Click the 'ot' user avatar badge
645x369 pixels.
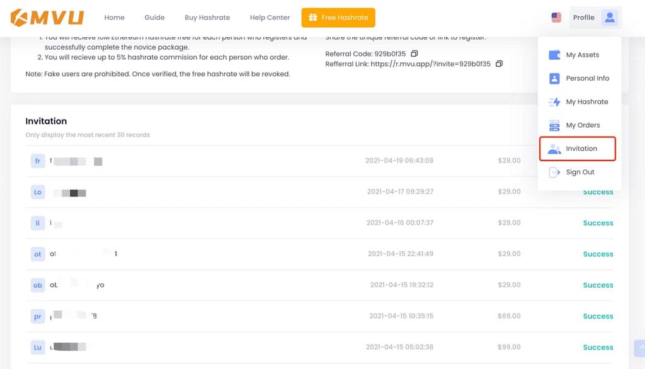pos(38,254)
